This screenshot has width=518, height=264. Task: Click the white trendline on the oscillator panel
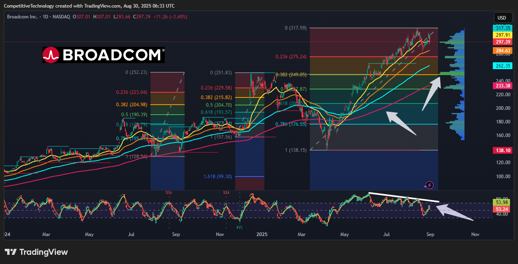tap(403, 197)
